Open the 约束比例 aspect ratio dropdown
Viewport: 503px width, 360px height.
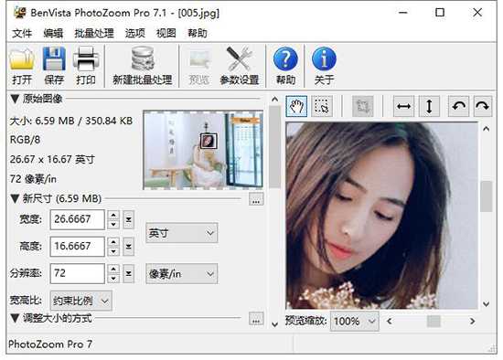[x=80, y=301]
